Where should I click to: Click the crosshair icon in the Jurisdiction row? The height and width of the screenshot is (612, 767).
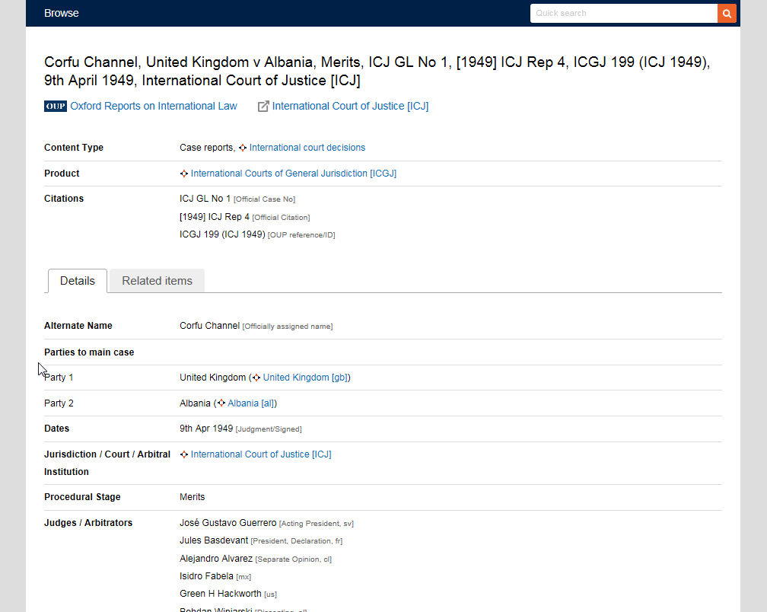[184, 454]
